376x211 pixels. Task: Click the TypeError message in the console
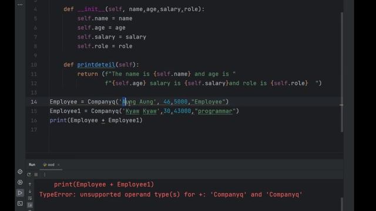point(171,195)
